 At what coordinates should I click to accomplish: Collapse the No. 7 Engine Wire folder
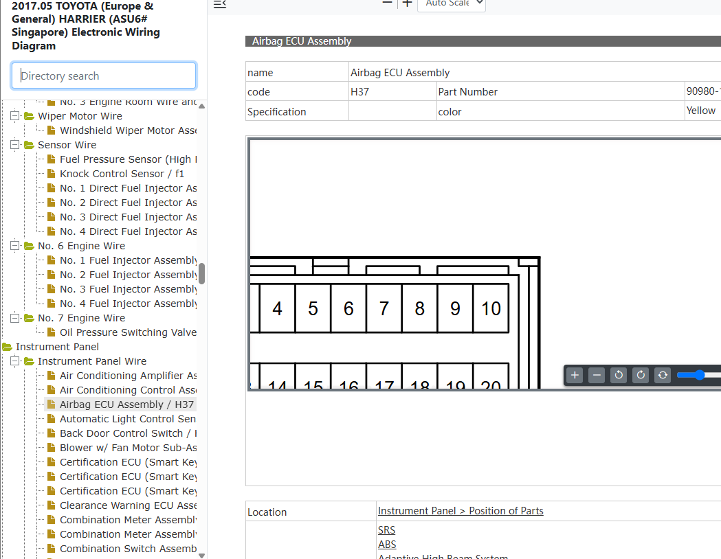pos(14,318)
